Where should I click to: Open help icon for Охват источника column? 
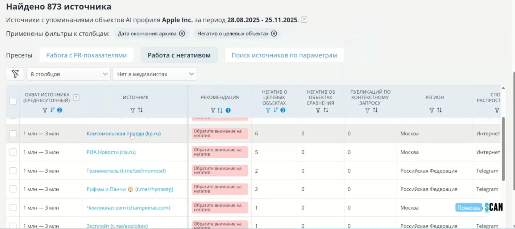[x=76, y=98]
